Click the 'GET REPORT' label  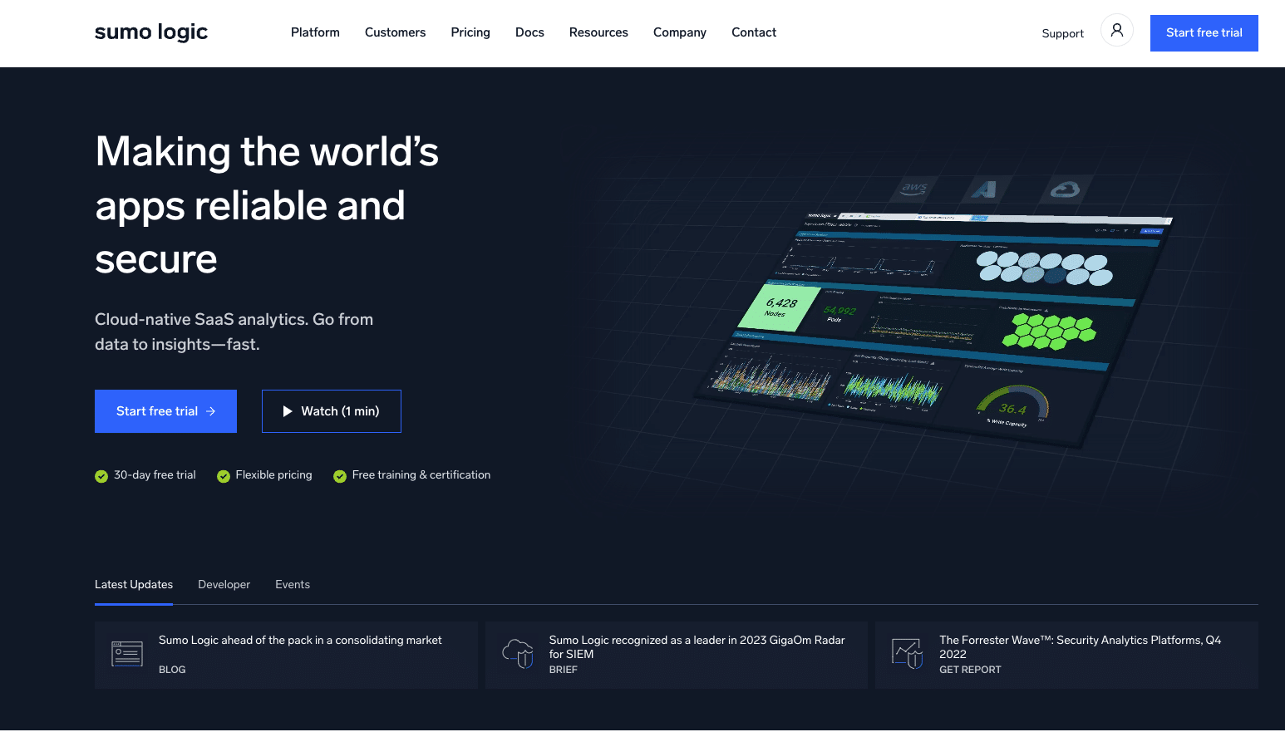[x=970, y=670]
